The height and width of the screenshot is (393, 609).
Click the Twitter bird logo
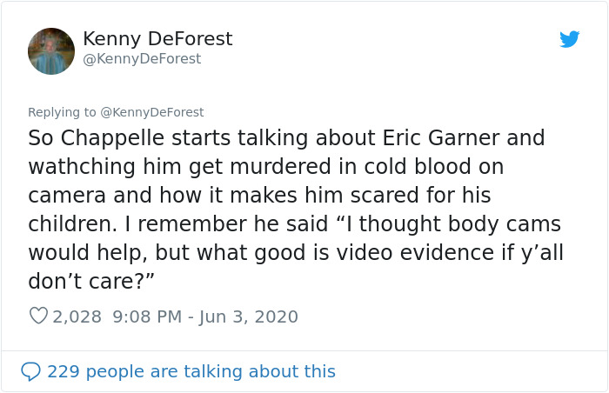point(569,39)
